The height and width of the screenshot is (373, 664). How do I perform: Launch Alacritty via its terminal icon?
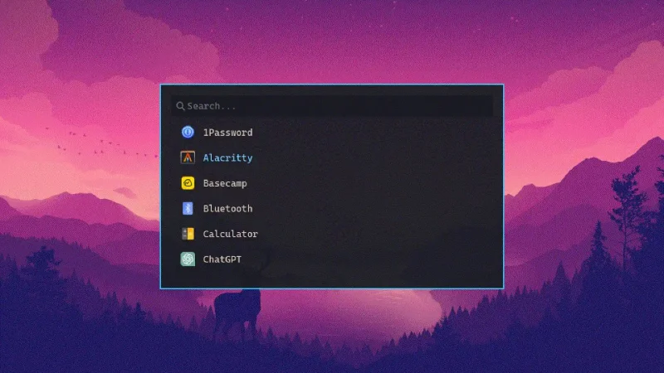coord(188,157)
